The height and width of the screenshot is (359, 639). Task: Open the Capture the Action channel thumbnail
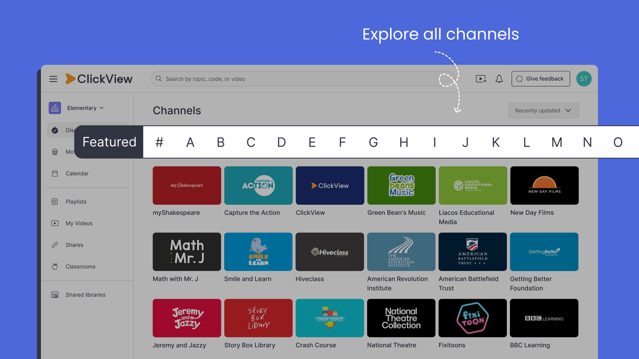[x=258, y=185]
